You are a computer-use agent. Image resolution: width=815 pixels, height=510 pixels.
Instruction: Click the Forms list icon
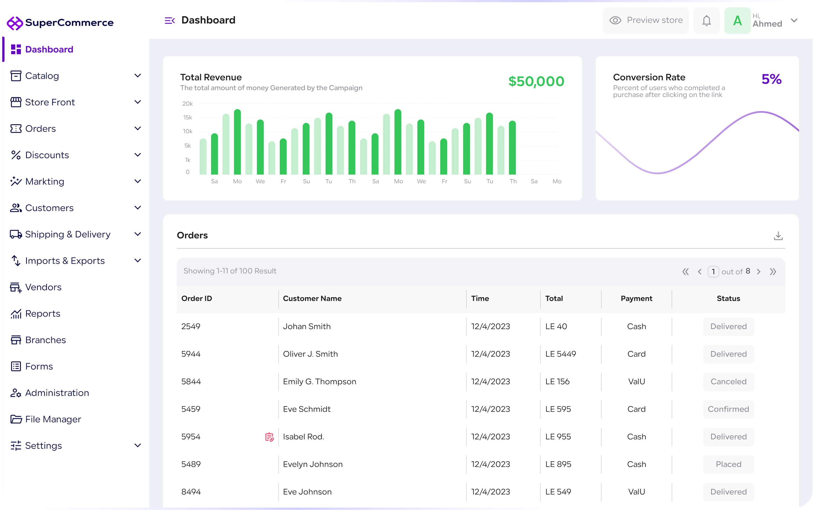click(16, 366)
